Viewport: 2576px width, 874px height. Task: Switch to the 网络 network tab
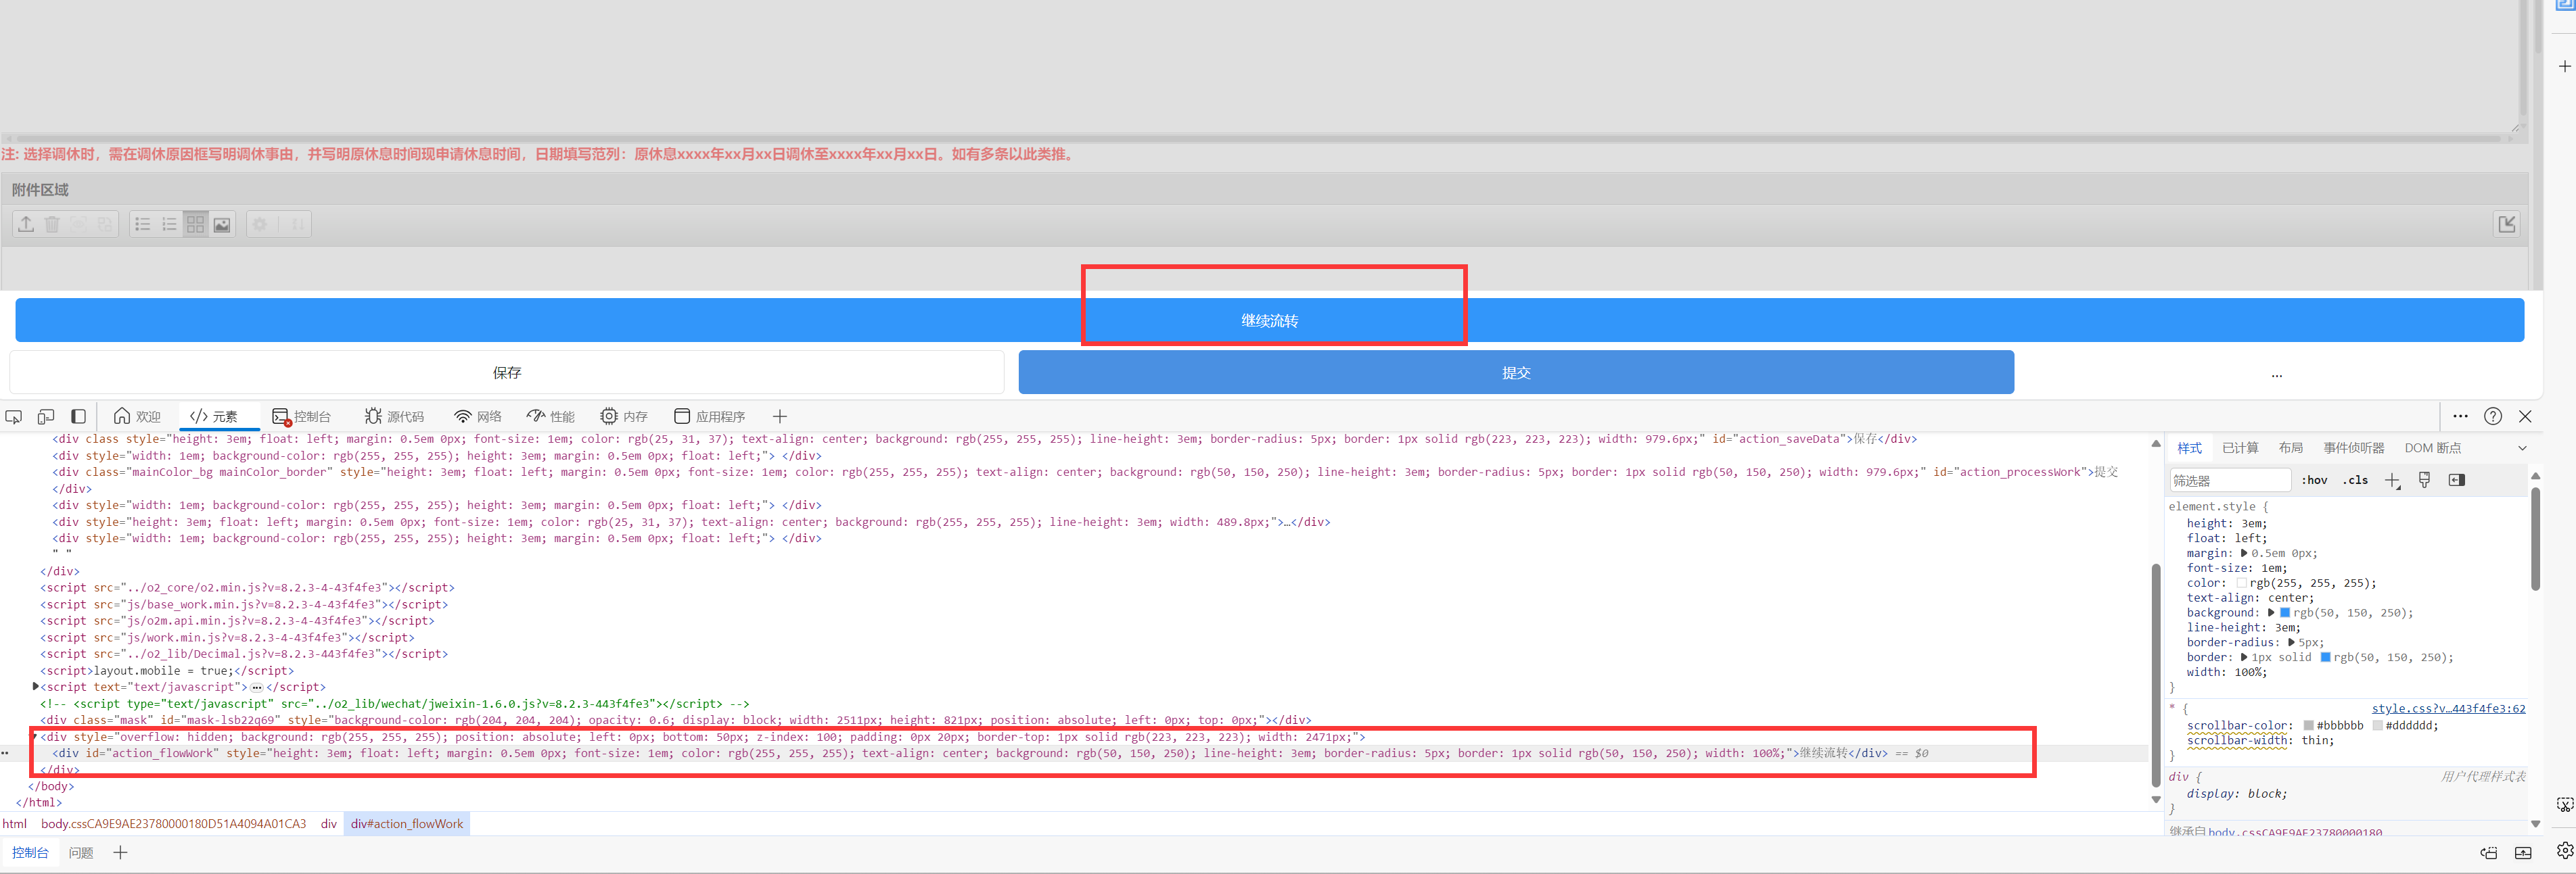click(477, 416)
